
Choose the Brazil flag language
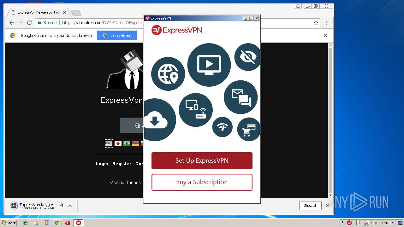[127, 143]
